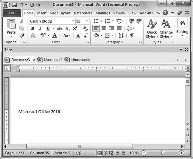Switch to the Document4 tab
The height and width of the screenshot is (159, 193).
53,60
